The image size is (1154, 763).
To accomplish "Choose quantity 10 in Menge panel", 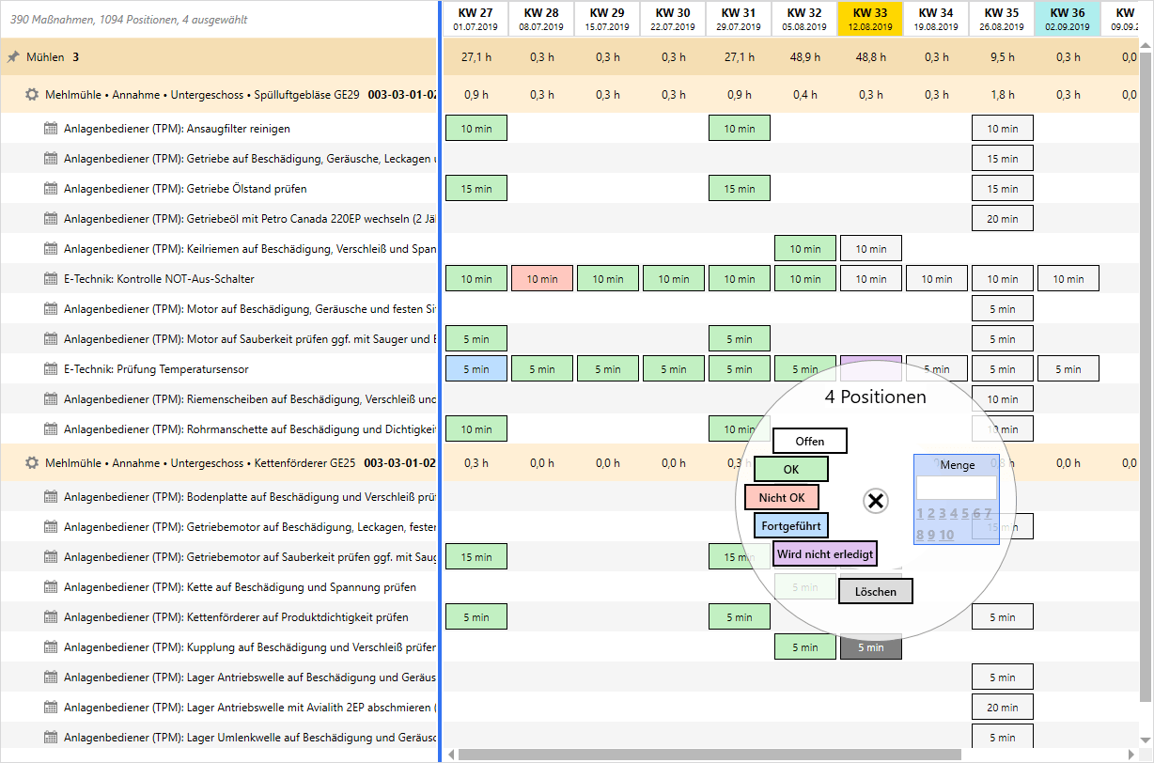I will [x=946, y=535].
